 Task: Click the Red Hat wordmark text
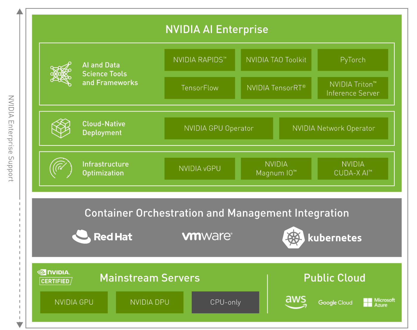[x=113, y=237]
